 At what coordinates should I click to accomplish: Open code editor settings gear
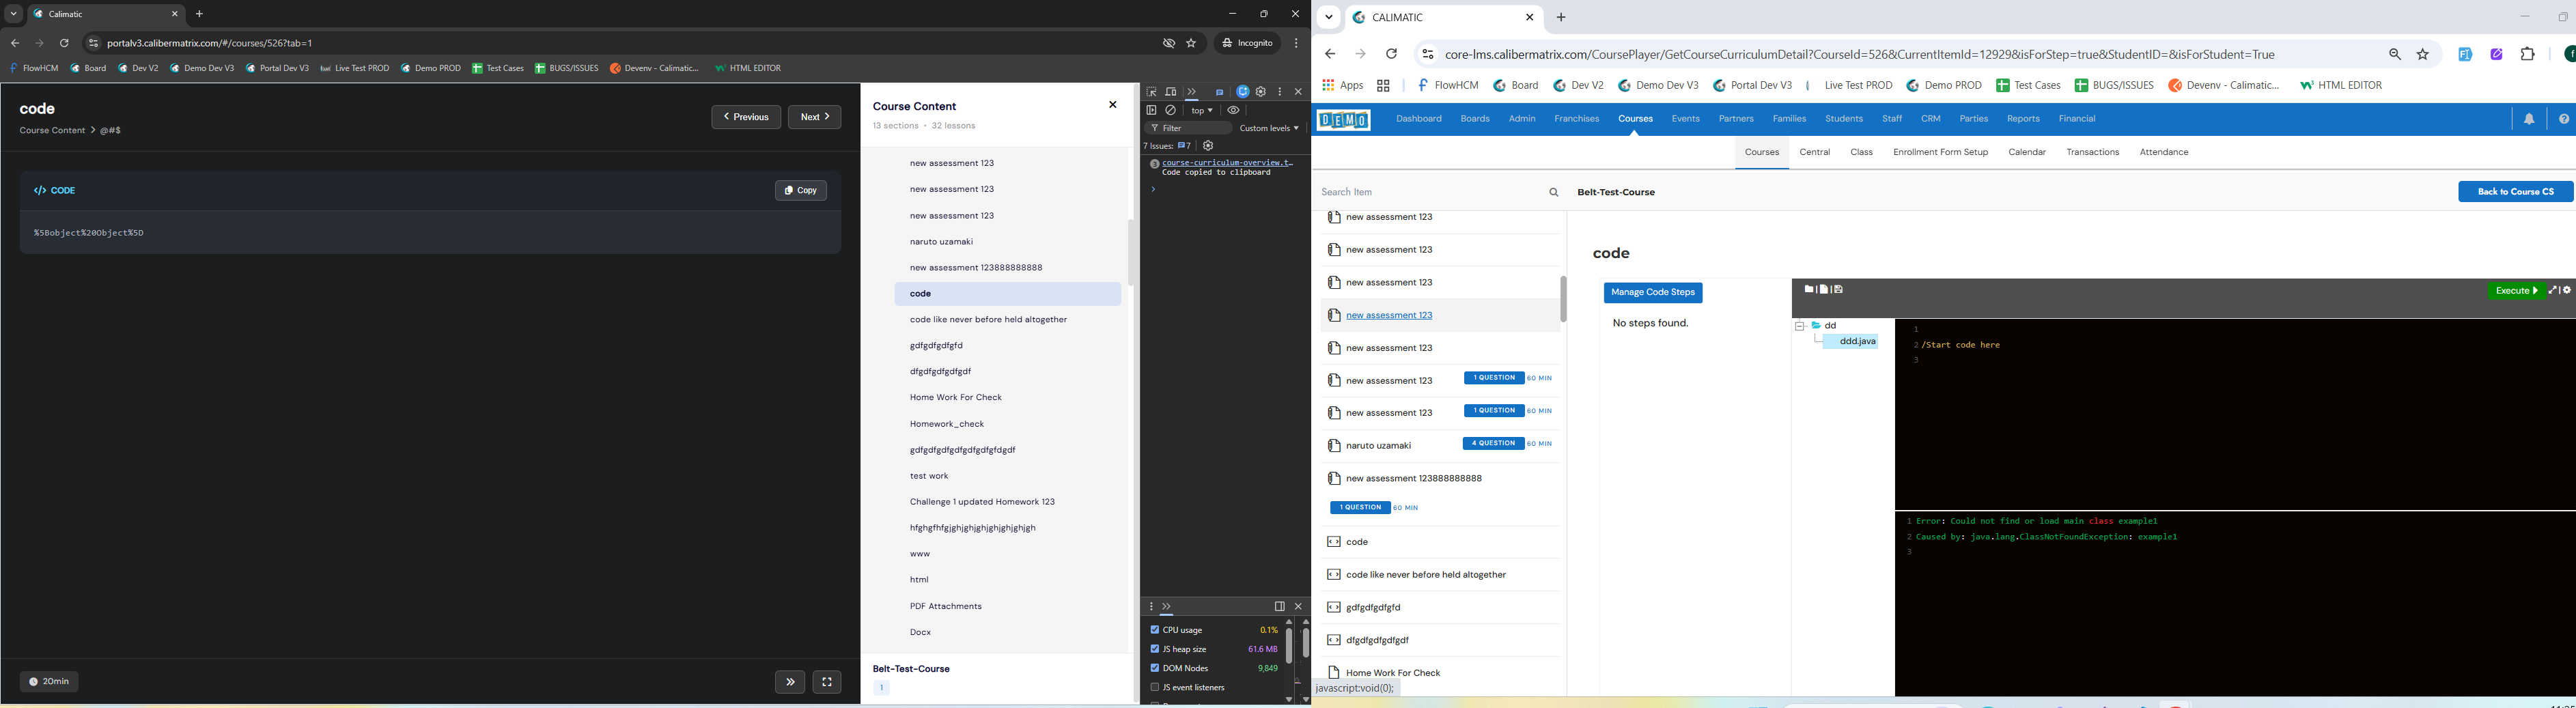(x=2567, y=291)
